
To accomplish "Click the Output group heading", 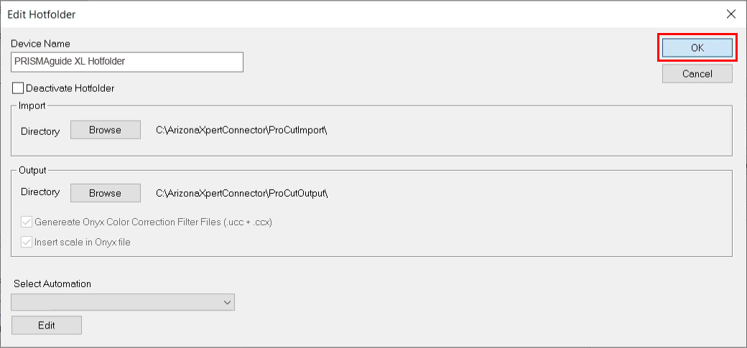I will click(32, 170).
